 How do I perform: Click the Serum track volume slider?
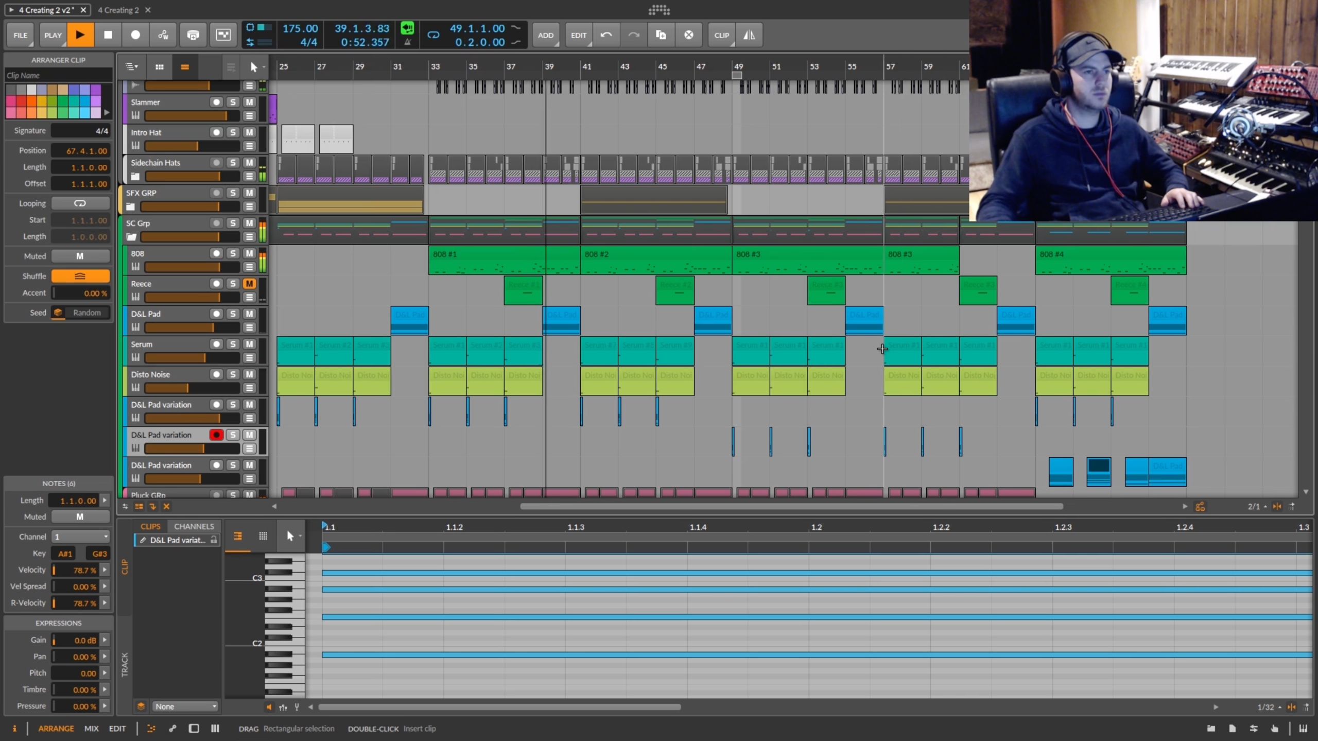[x=192, y=358]
